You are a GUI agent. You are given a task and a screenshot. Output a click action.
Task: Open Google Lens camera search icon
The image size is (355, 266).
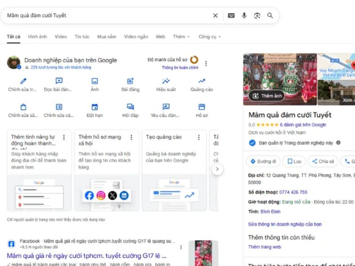(257, 16)
